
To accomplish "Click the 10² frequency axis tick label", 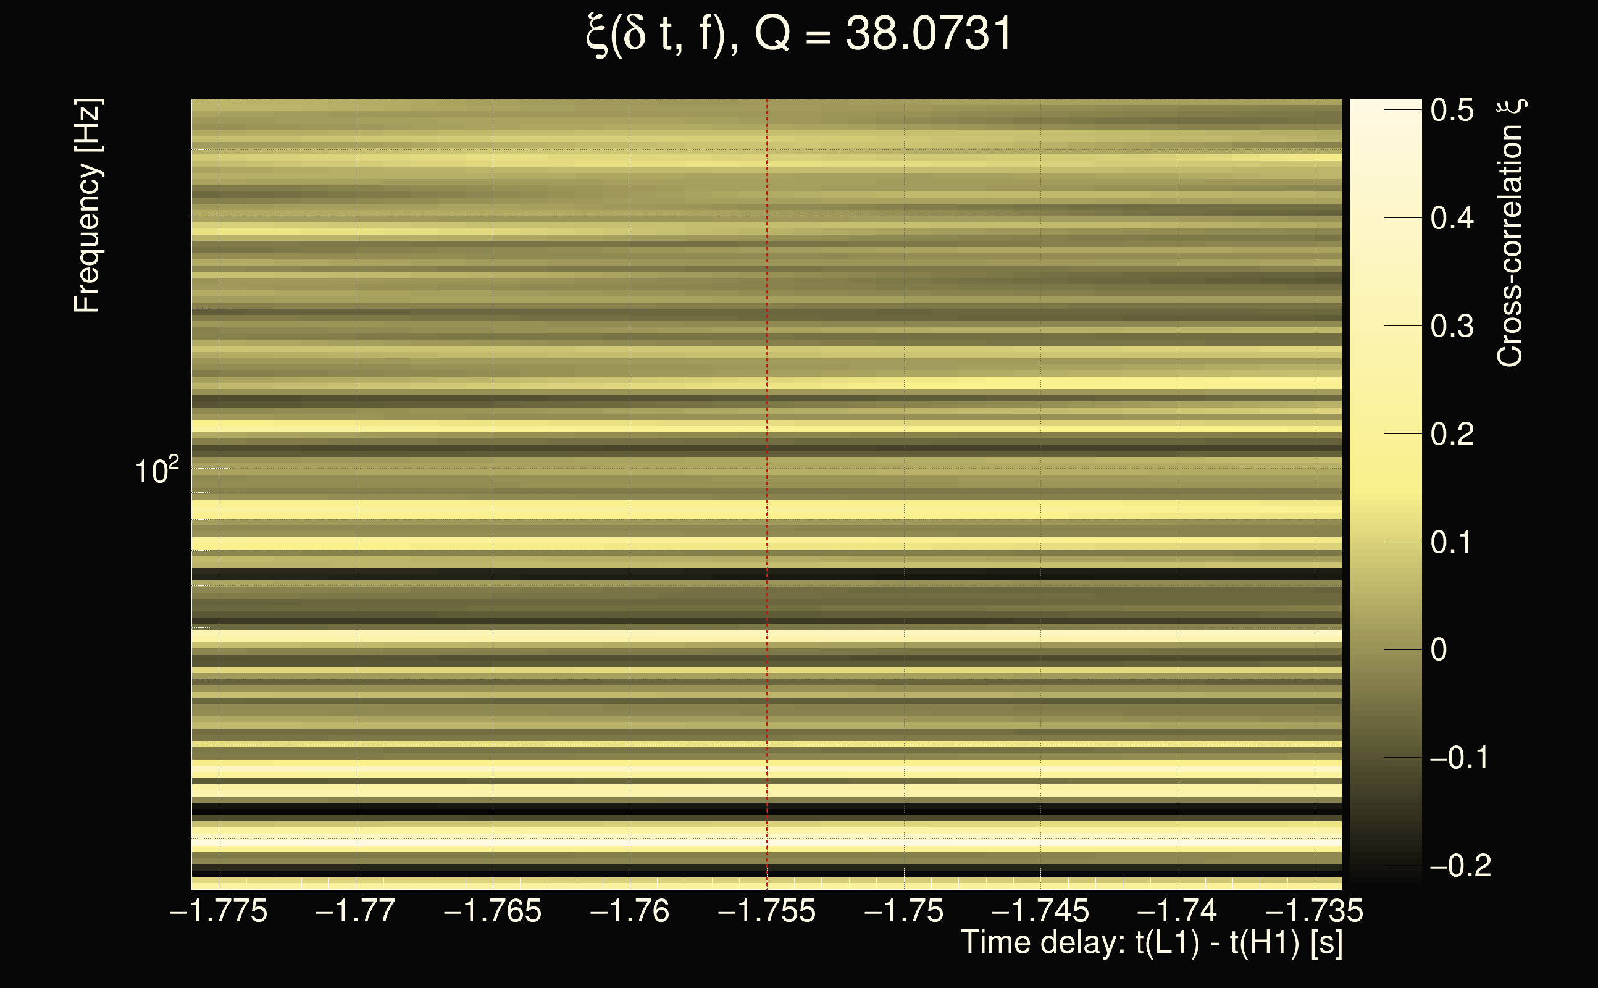I will click(x=157, y=471).
